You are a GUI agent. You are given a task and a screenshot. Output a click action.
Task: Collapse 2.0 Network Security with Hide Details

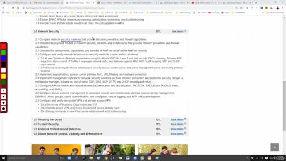pos(177,31)
